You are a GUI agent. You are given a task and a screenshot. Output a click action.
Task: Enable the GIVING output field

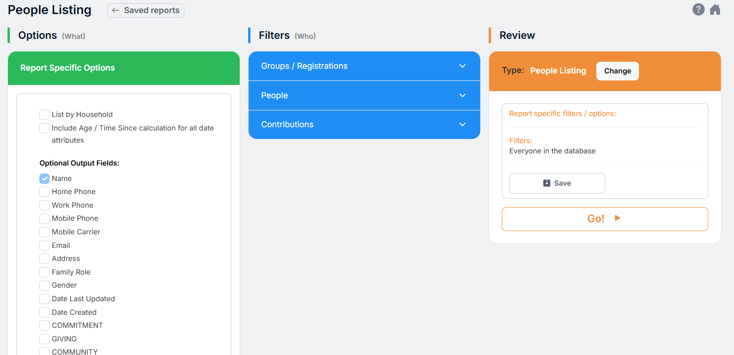(x=44, y=339)
